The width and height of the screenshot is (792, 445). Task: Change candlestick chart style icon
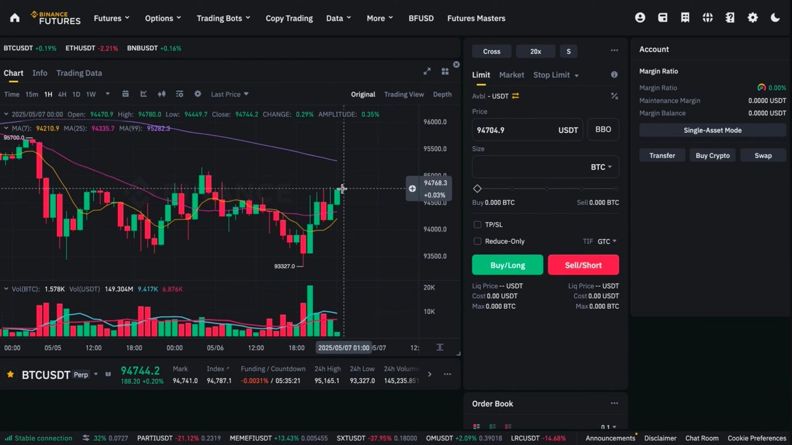tap(161, 94)
